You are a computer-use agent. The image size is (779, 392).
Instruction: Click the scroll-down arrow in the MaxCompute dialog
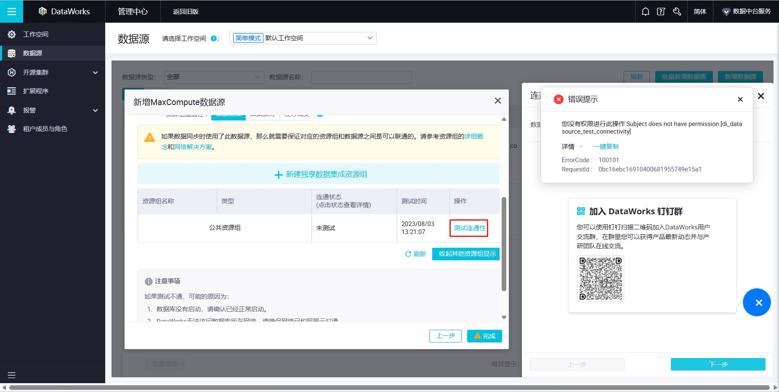tap(504, 318)
